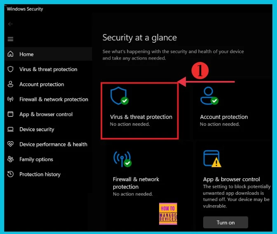
Task: Click the large shield icon with green check
Action: pyautogui.click(x=120, y=96)
